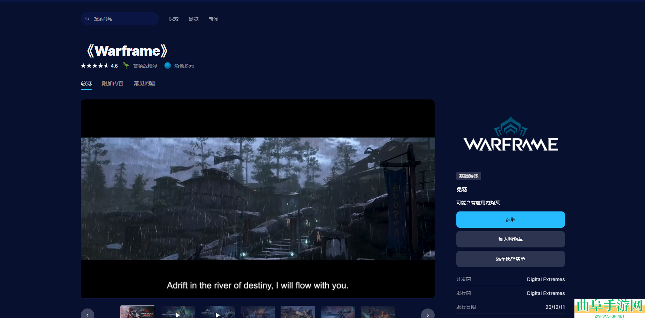Image resolution: width=645 pixels, height=318 pixels.
Task: Click the release date 20/12/11
Action: coord(555,307)
